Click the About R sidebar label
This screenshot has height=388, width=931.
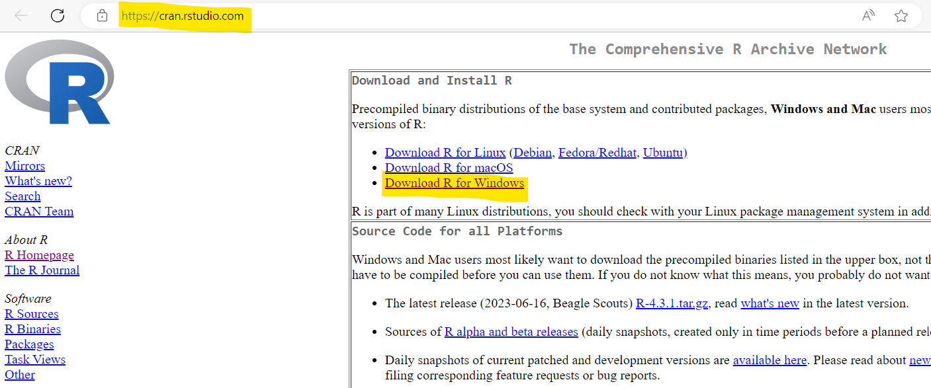click(26, 240)
